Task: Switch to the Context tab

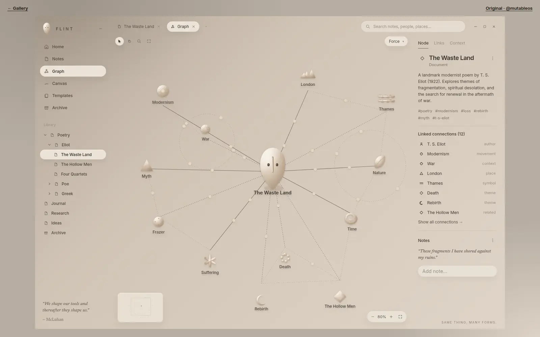Action: tap(457, 43)
